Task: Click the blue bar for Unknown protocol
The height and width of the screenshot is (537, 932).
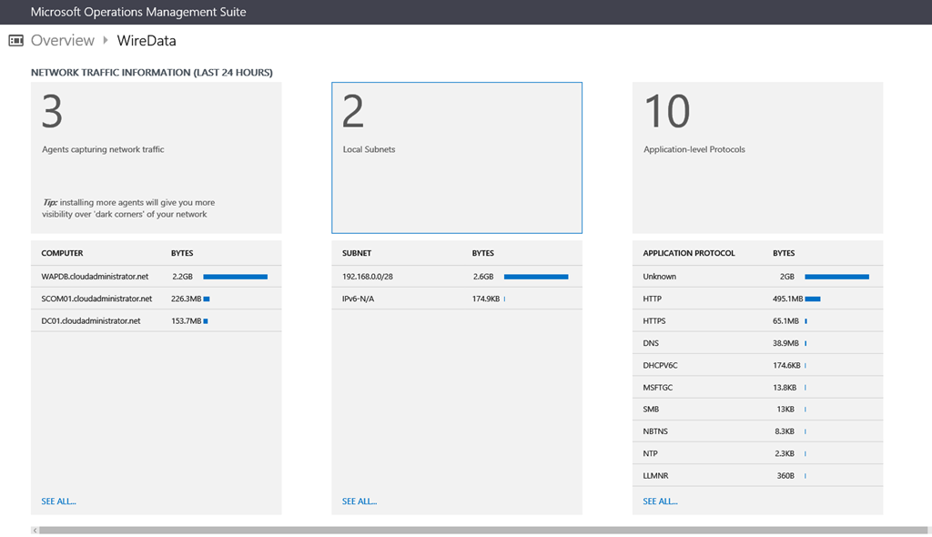Action: tap(836, 277)
